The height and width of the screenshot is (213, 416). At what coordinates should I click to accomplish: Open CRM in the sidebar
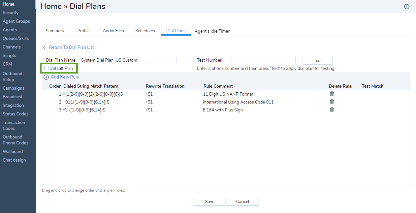click(x=7, y=64)
